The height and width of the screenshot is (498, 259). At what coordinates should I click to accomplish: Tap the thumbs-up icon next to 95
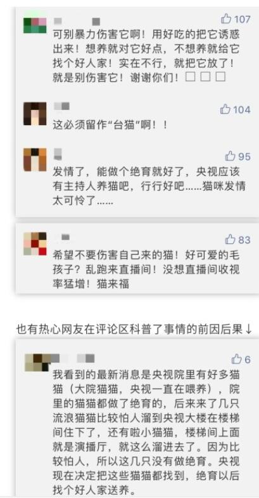pyautogui.click(x=231, y=156)
